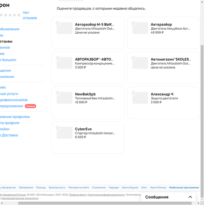Click thumbnail of Защита двигателя listing
The width and height of the screenshot is (204, 205).
(x=140, y=98)
